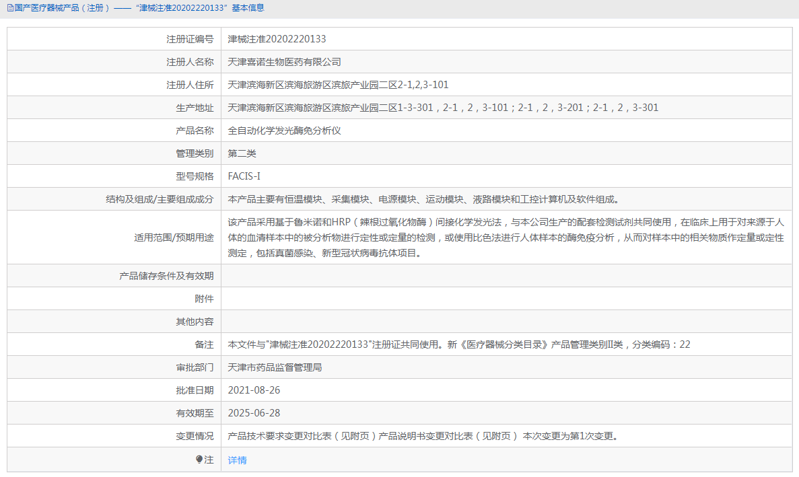Viewport: 799px width, 477px height.
Task: Select the 注册人住所 address text
Action: [x=337, y=84]
